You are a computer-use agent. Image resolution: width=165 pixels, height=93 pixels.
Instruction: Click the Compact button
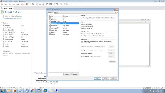point(111,57)
